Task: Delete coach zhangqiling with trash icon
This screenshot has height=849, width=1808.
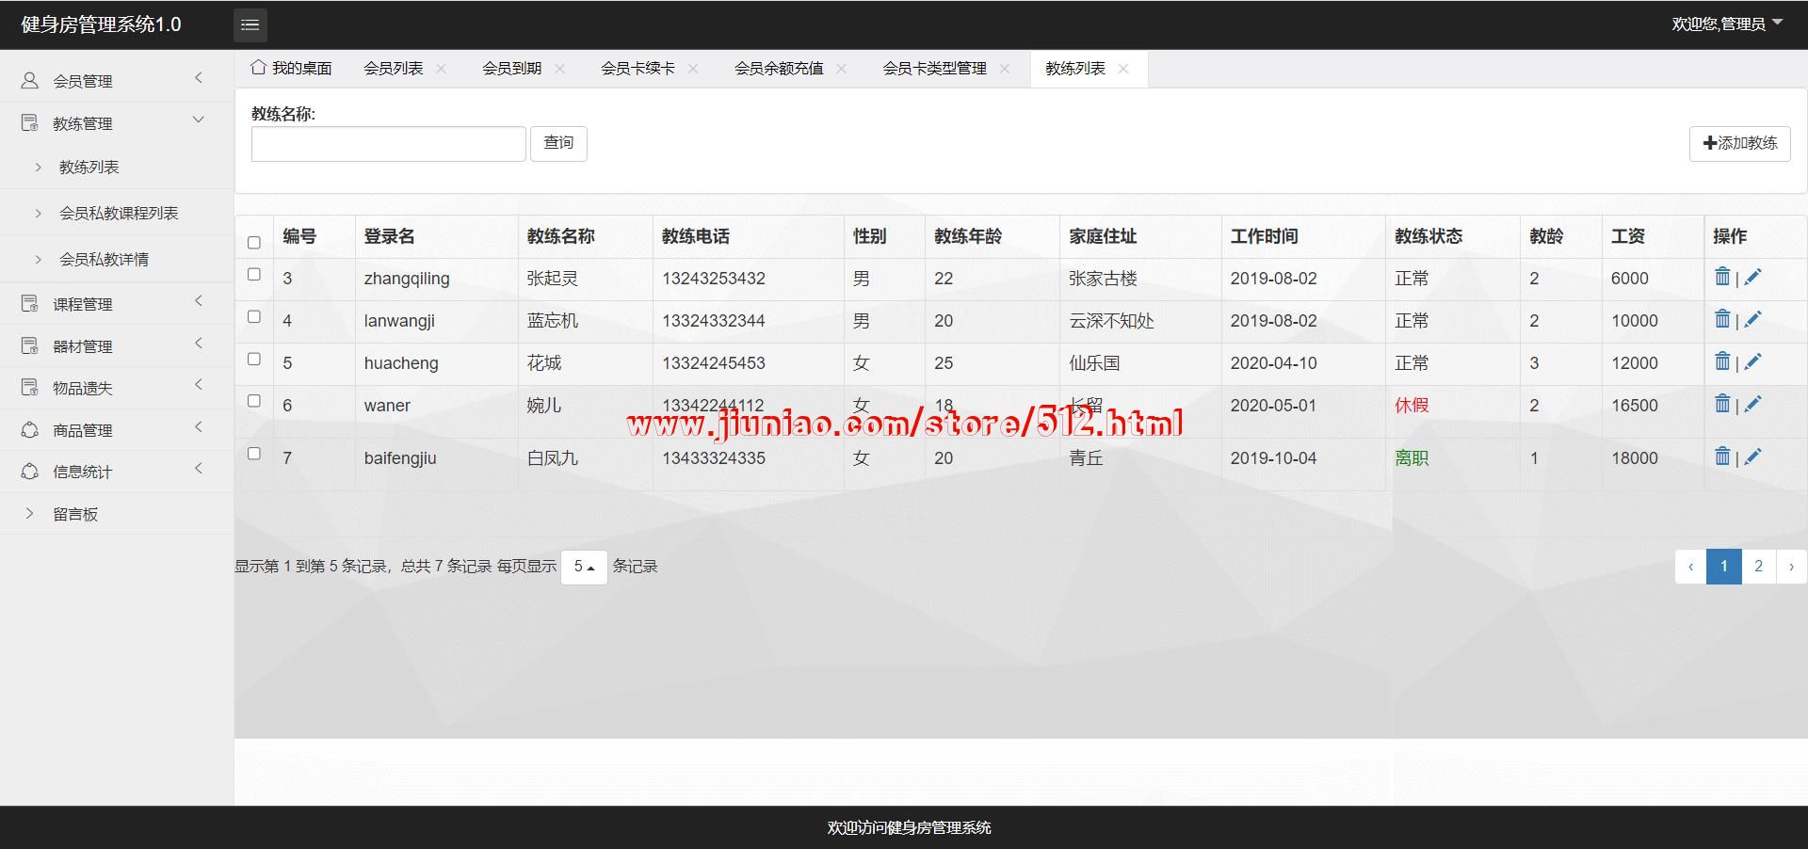Action: click(1722, 277)
